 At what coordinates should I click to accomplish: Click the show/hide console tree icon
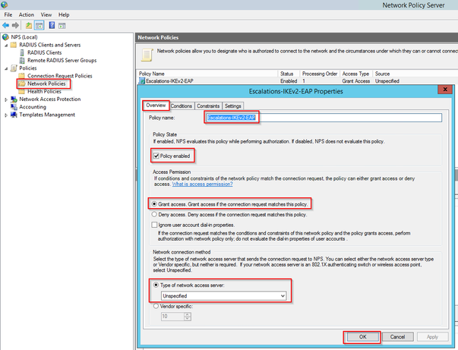tap(39, 26)
